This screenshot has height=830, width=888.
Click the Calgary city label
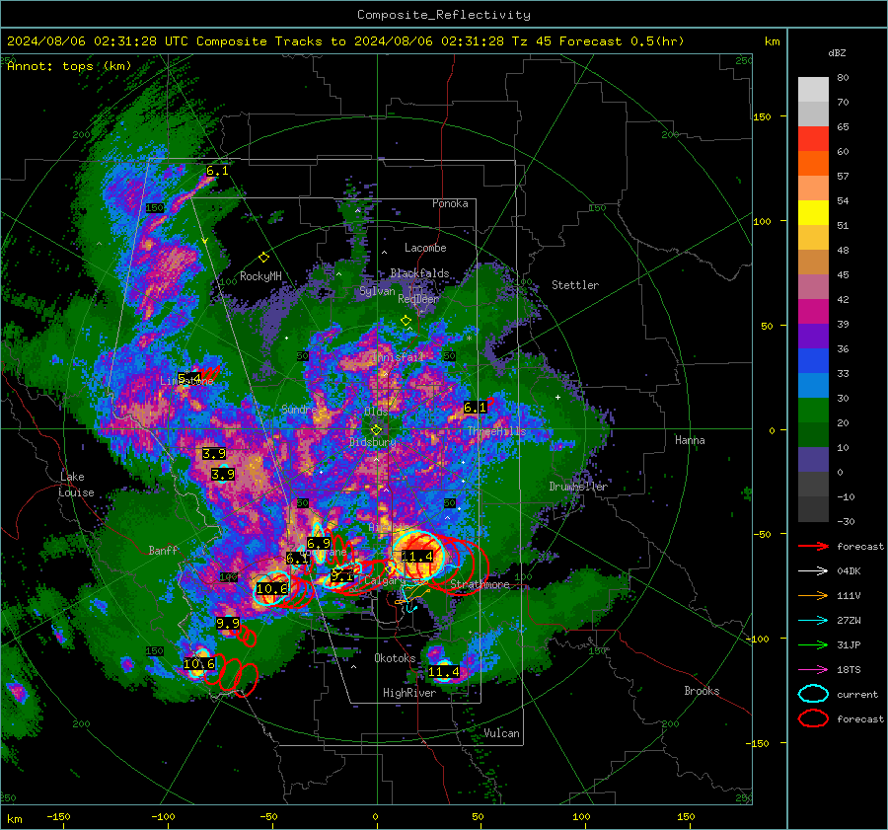(384, 580)
